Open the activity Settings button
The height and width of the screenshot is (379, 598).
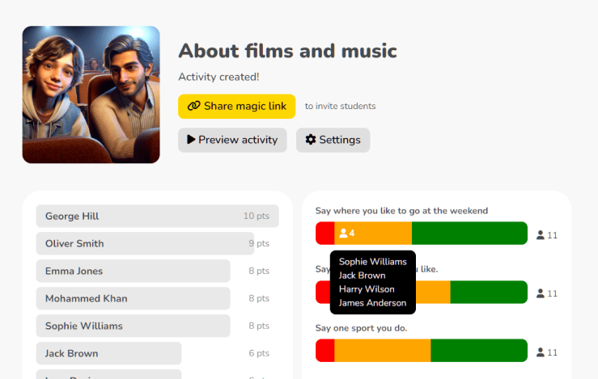[333, 140]
